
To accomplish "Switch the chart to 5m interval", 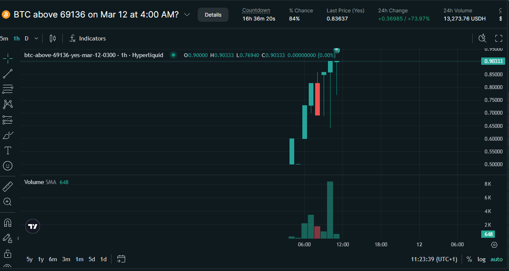I will pyautogui.click(x=4, y=38).
